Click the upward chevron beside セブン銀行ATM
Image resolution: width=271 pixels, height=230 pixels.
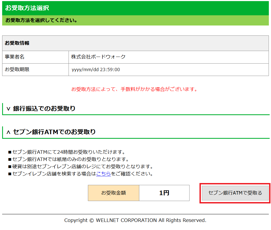click(x=8, y=132)
